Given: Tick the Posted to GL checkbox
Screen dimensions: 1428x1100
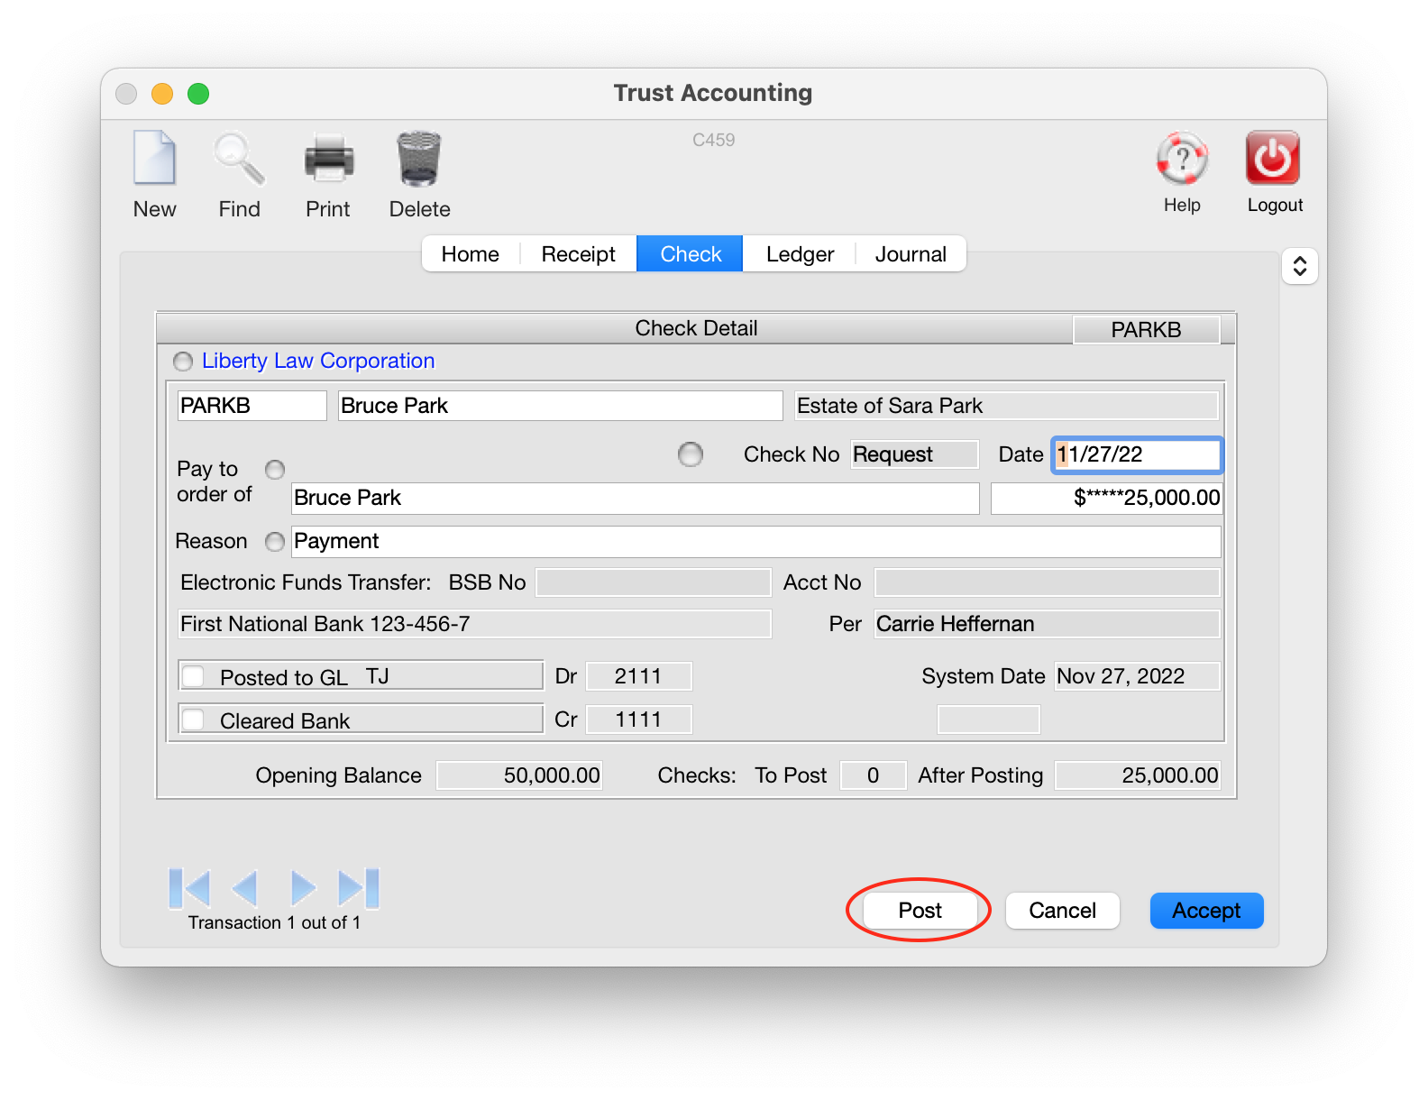Looking at the screenshot, I should [x=193, y=676].
